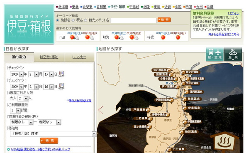Select the 駅名 radio button
Screen dimensions: 249x153
click(x=73, y=20)
